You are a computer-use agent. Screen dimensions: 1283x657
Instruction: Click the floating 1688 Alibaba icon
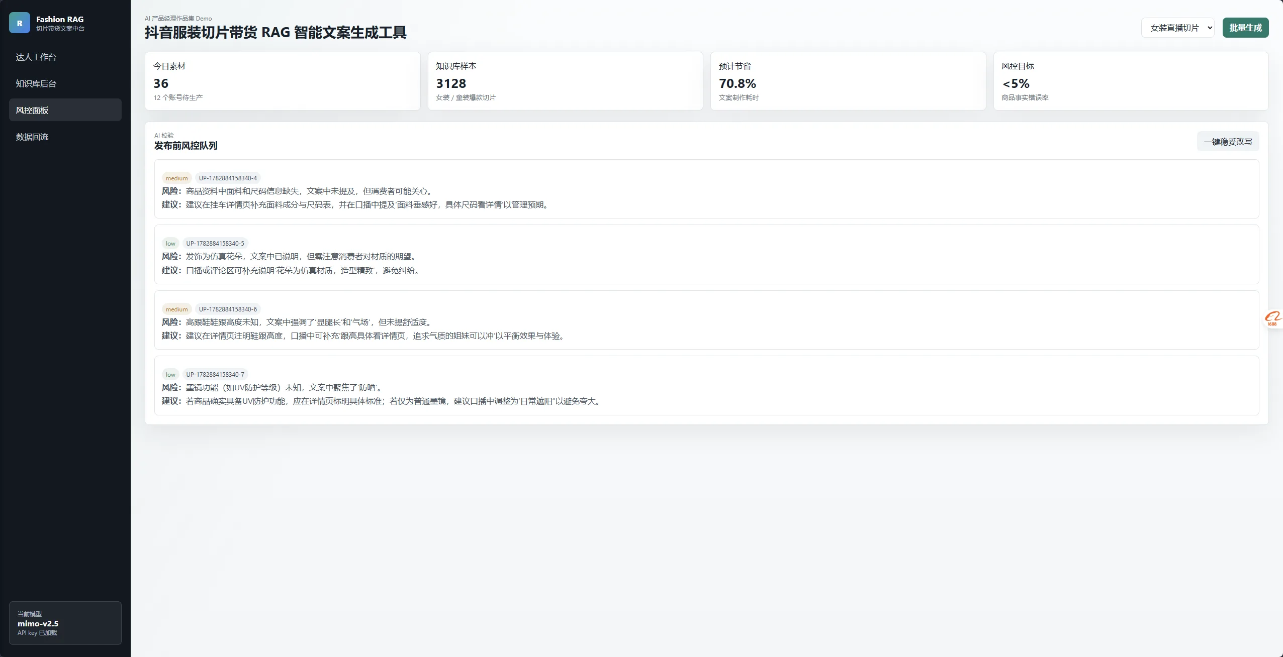click(1273, 318)
